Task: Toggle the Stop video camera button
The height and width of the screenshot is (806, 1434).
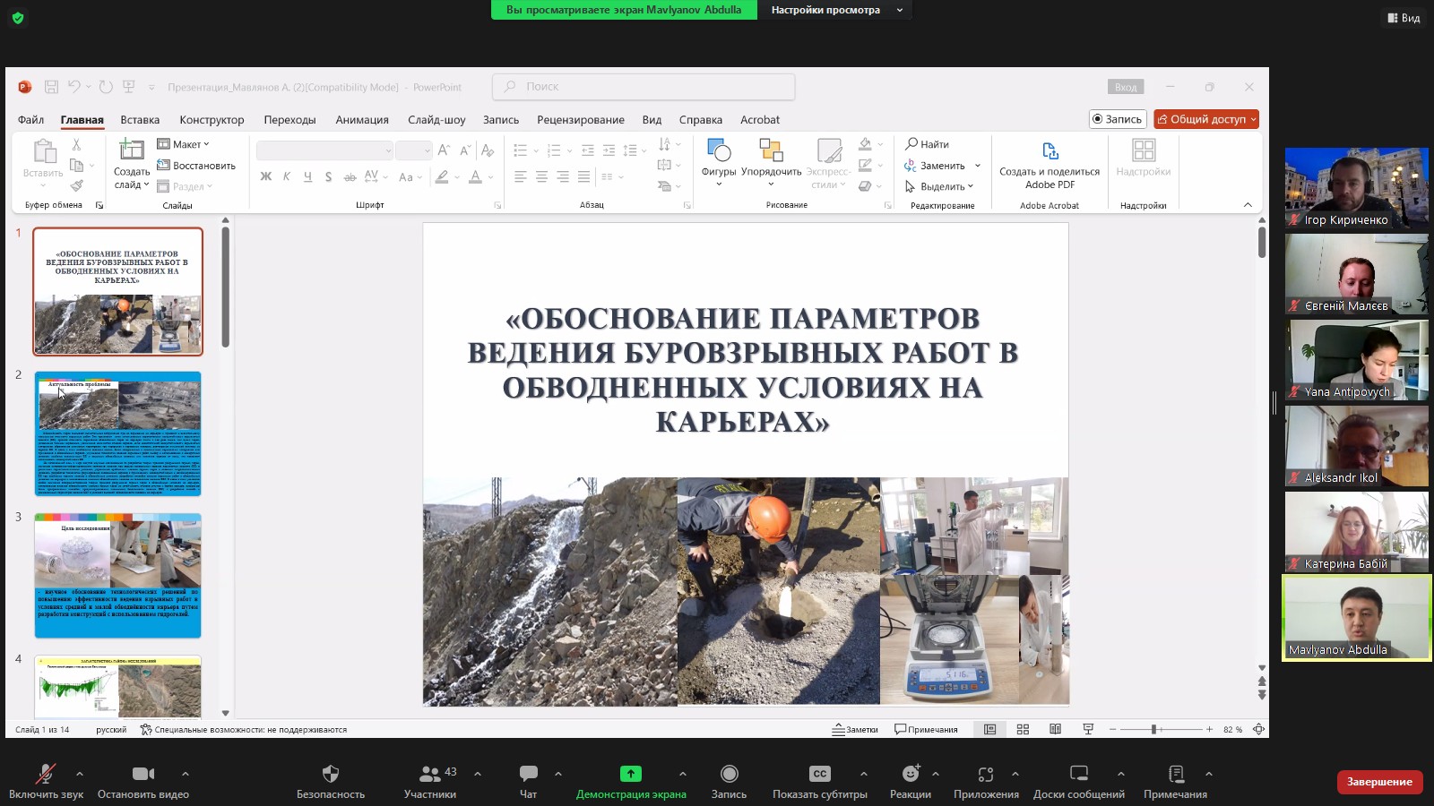Action: [x=143, y=774]
